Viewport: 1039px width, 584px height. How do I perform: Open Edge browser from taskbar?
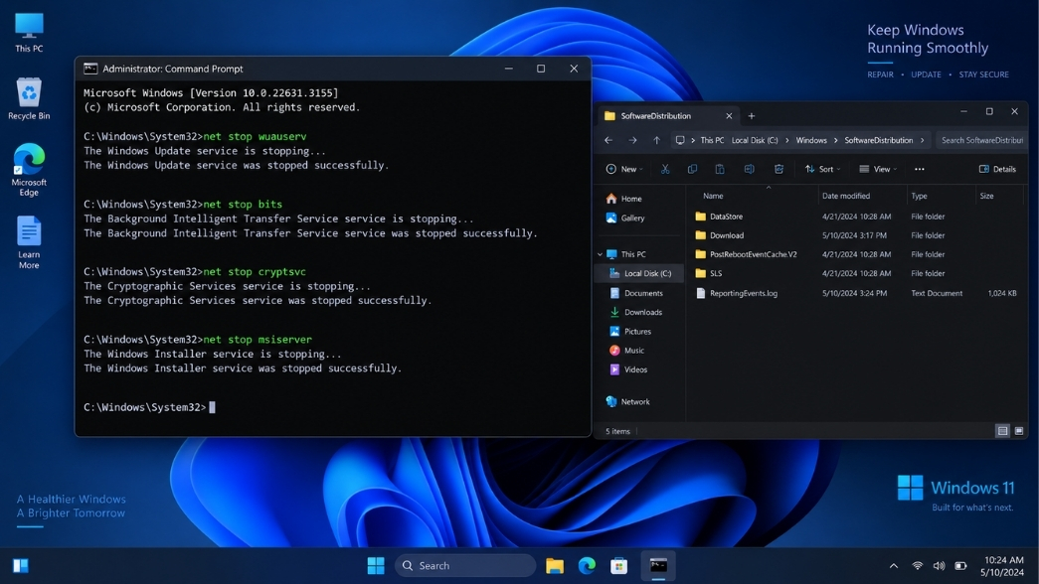coord(587,565)
